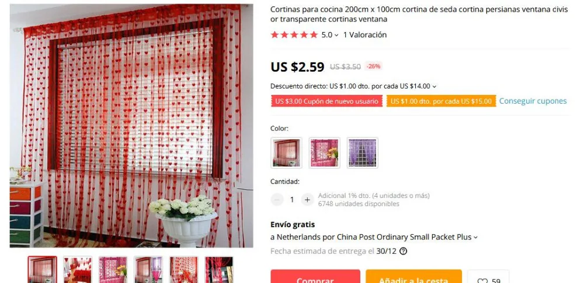The image size is (584, 283).
Task: Increase quantity with the plus button
Action: (x=307, y=199)
